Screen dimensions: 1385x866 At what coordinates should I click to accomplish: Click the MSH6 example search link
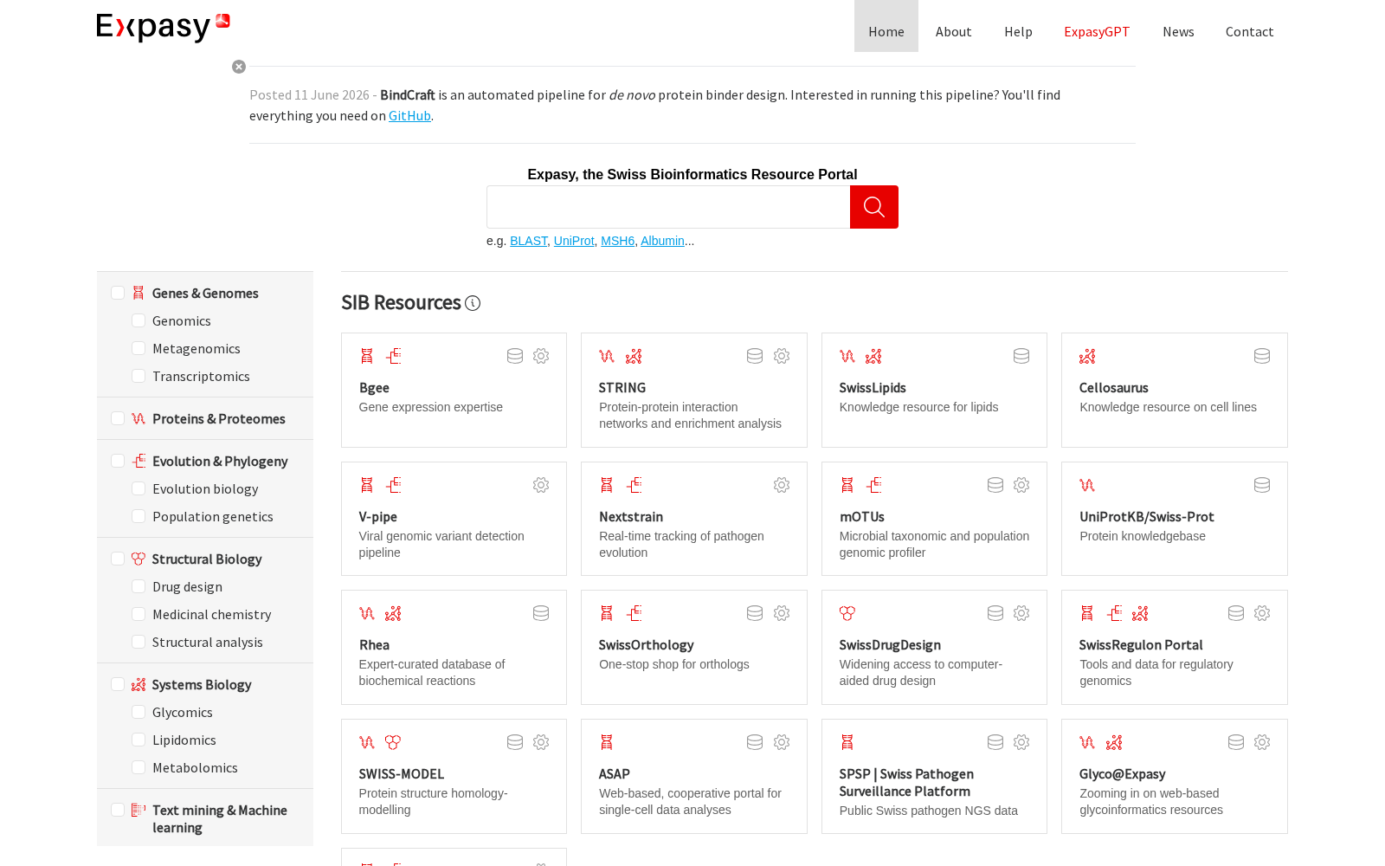(617, 241)
